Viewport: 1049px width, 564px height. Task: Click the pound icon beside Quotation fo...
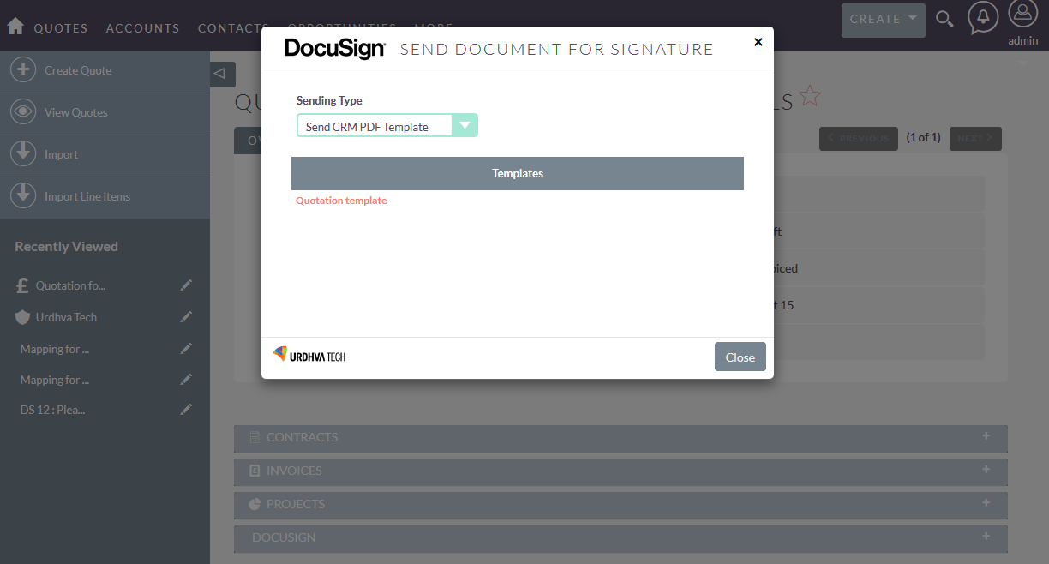pos(23,285)
